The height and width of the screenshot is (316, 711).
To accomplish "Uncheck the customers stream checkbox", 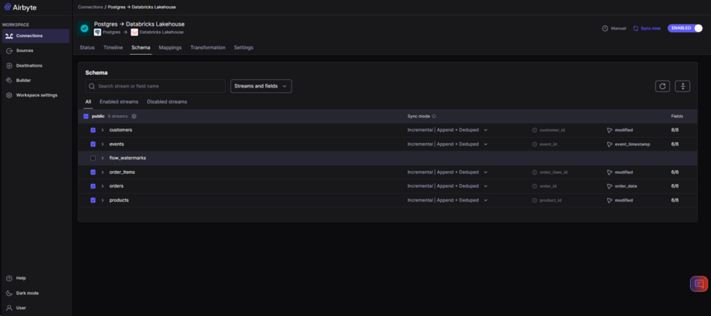I will 93,130.
